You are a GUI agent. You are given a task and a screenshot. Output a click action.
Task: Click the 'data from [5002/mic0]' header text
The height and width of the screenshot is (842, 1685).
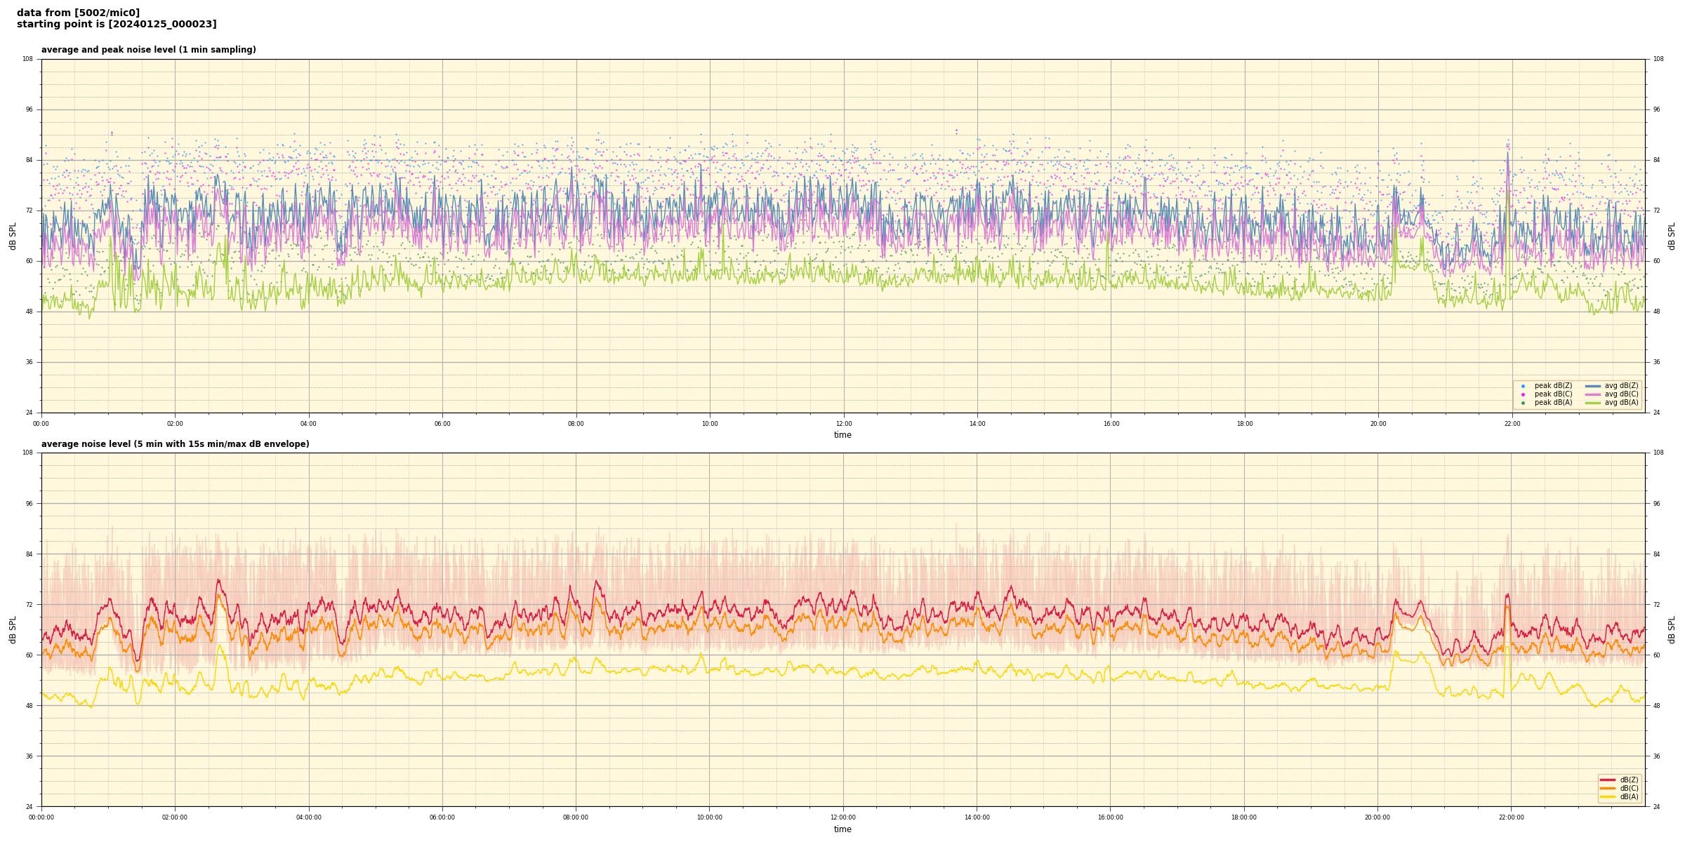tap(78, 13)
